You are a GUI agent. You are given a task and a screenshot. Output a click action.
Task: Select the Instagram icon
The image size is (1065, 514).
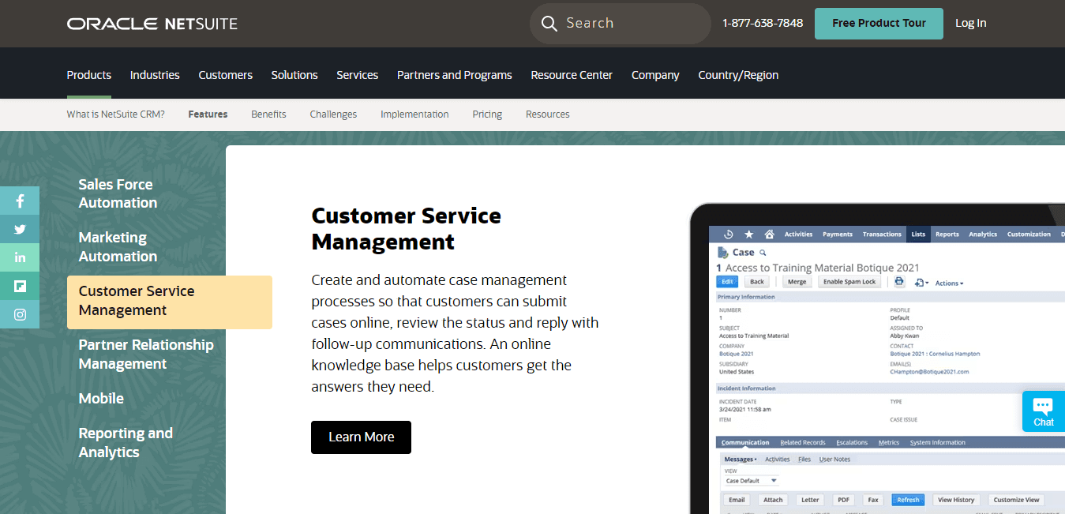(20, 314)
